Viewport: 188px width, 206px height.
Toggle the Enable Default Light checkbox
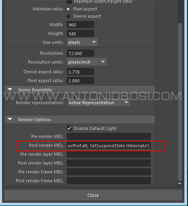[69, 128]
